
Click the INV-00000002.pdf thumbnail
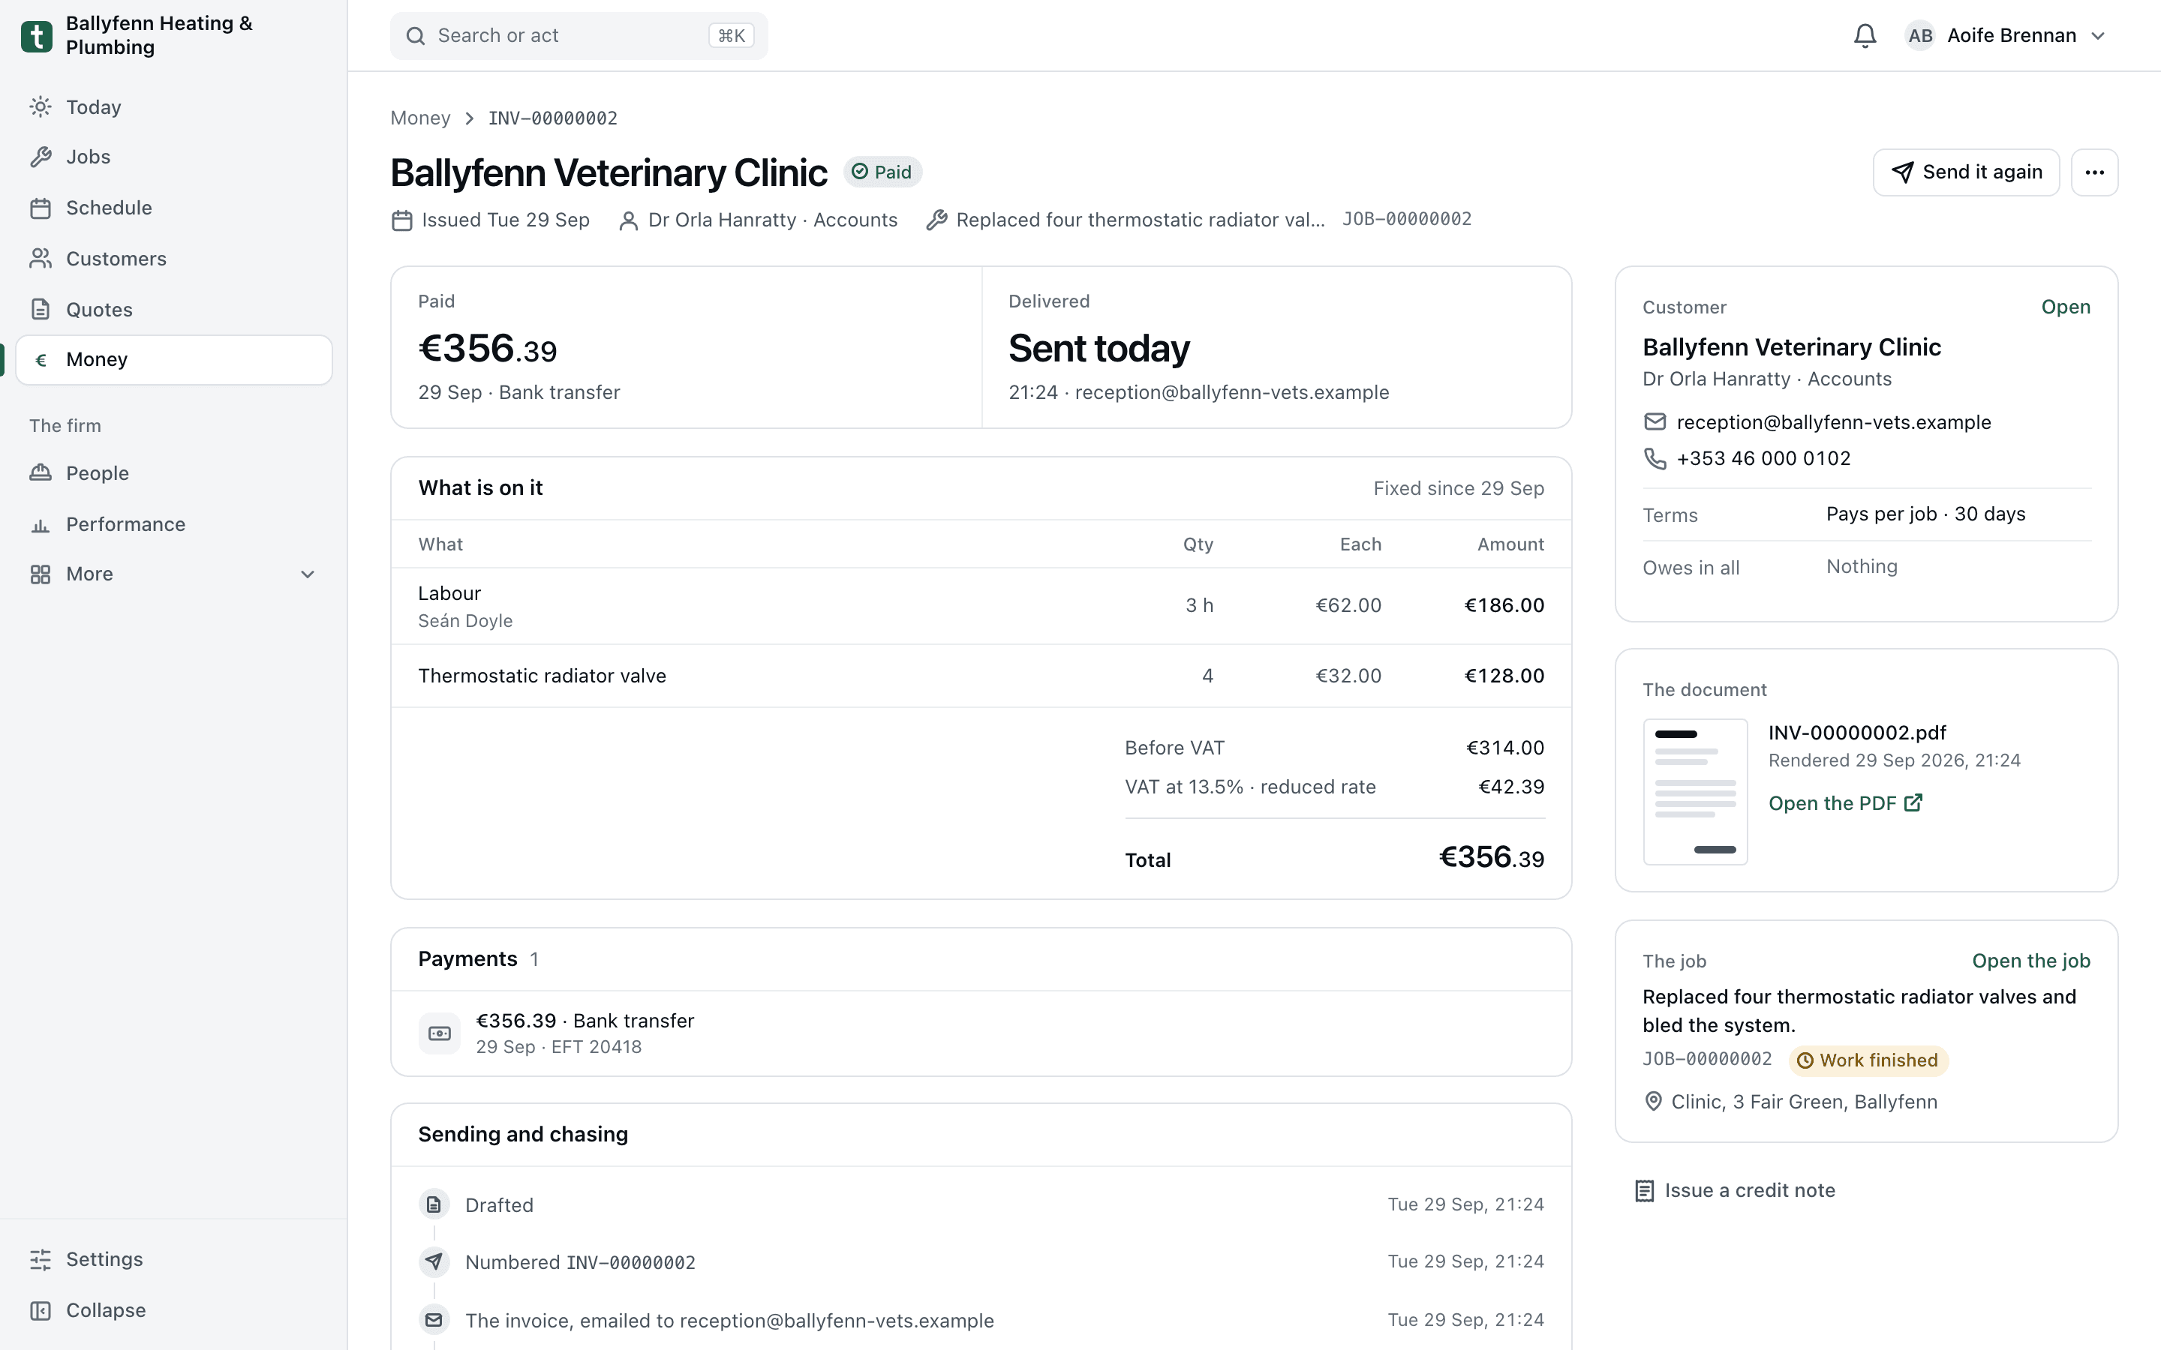(x=1695, y=791)
